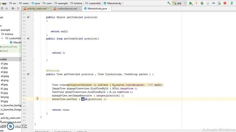Viewport: 236px width, 132px height.
Task: Open the app run configuration dropdown
Action: click(180, 3)
